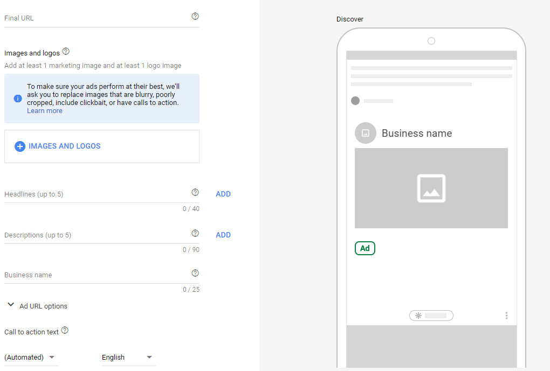The width and height of the screenshot is (550, 371).
Task: Click the green Ad badge in preview
Action: [x=365, y=248]
